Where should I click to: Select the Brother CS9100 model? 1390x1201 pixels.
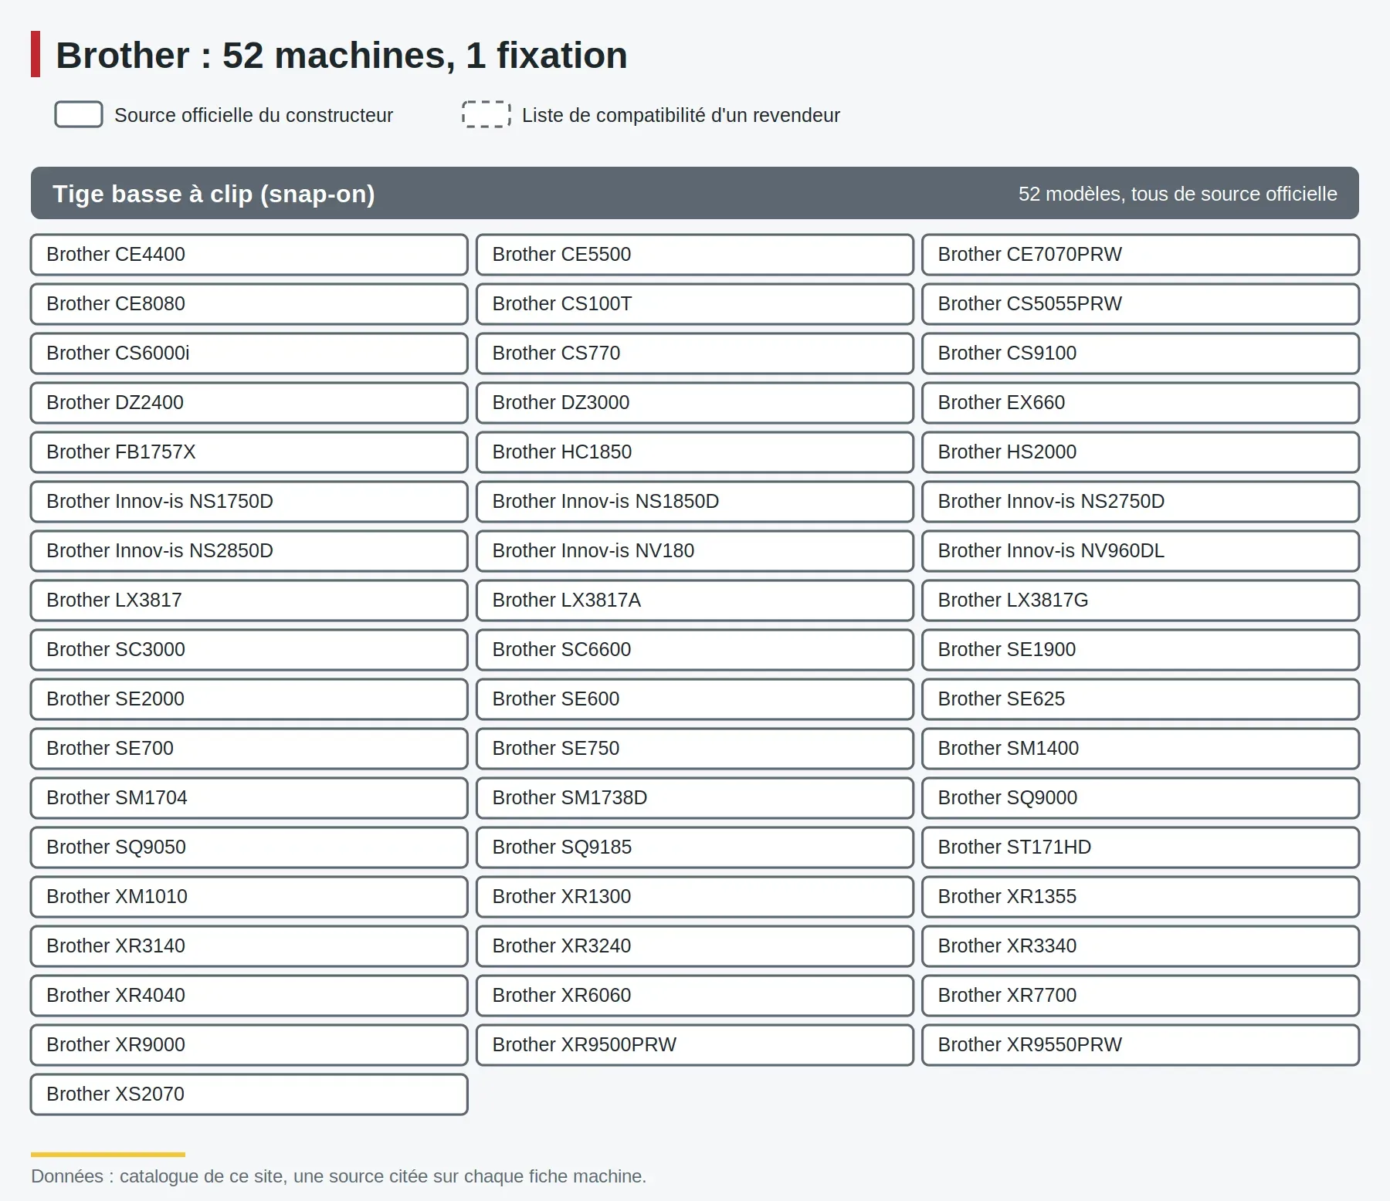click(x=1141, y=354)
